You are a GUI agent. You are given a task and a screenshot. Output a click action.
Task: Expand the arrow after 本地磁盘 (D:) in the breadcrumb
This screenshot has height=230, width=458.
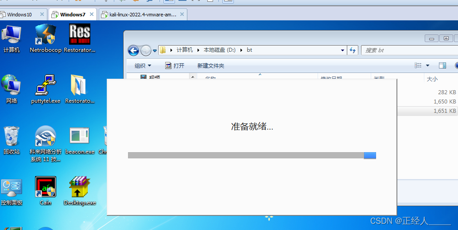(x=241, y=50)
